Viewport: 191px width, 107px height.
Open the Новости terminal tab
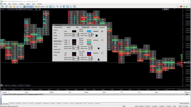pos(25,103)
